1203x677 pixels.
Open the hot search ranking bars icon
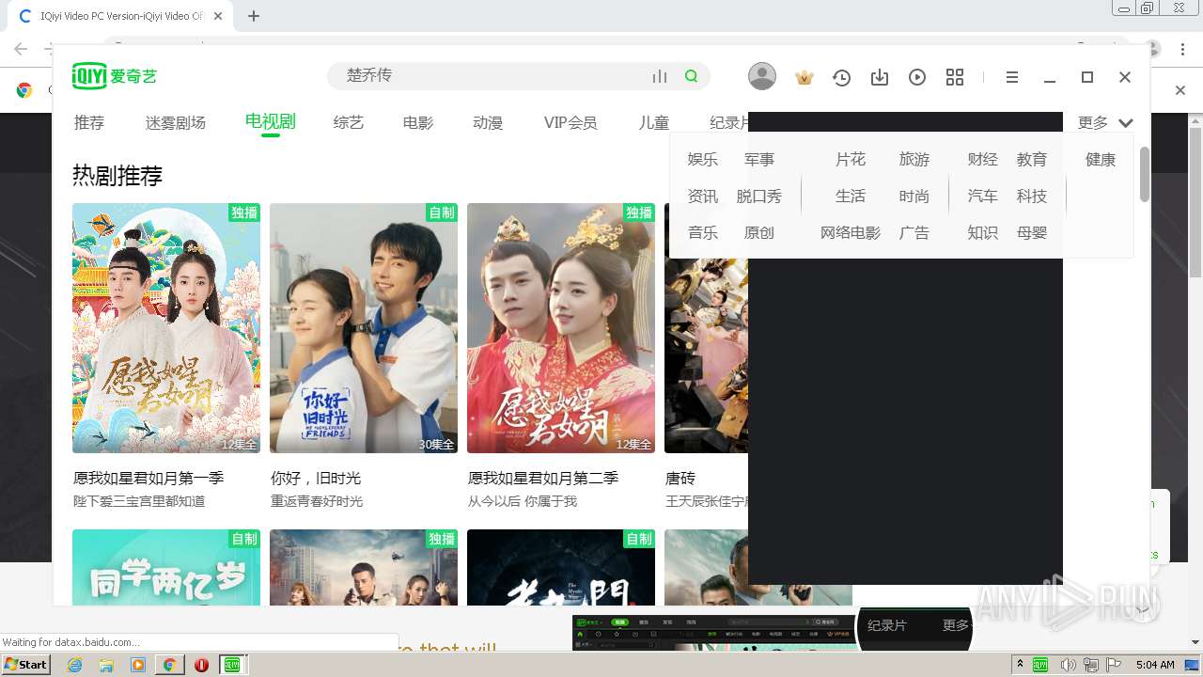(x=660, y=76)
